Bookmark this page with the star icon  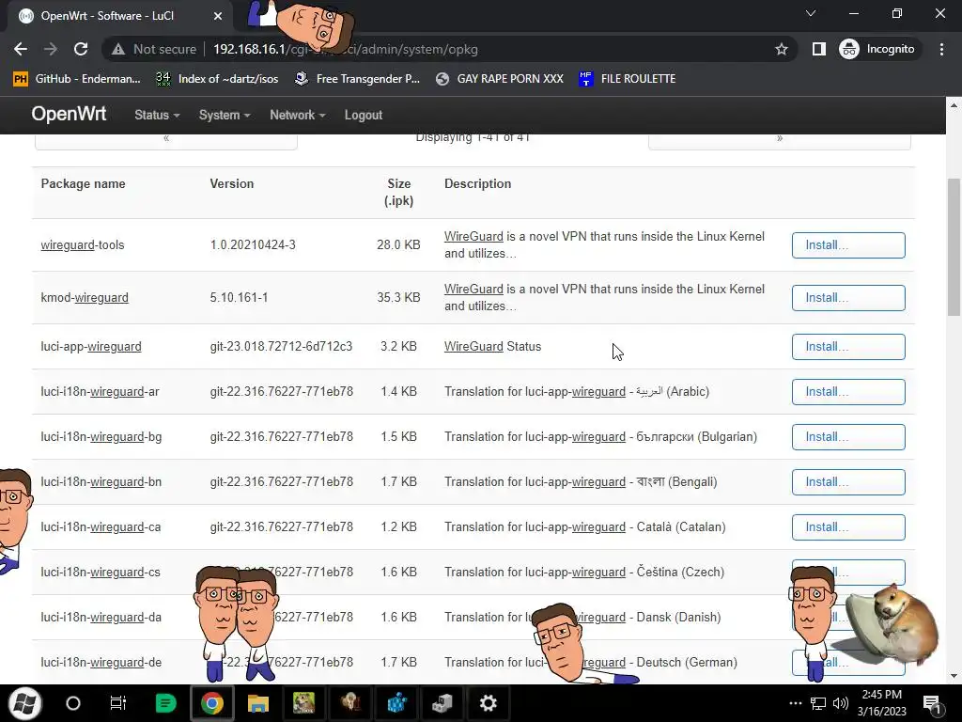(x=781, y=49)
